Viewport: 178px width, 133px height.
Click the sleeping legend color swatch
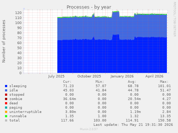pyautogui.click(x=6, y=86)
